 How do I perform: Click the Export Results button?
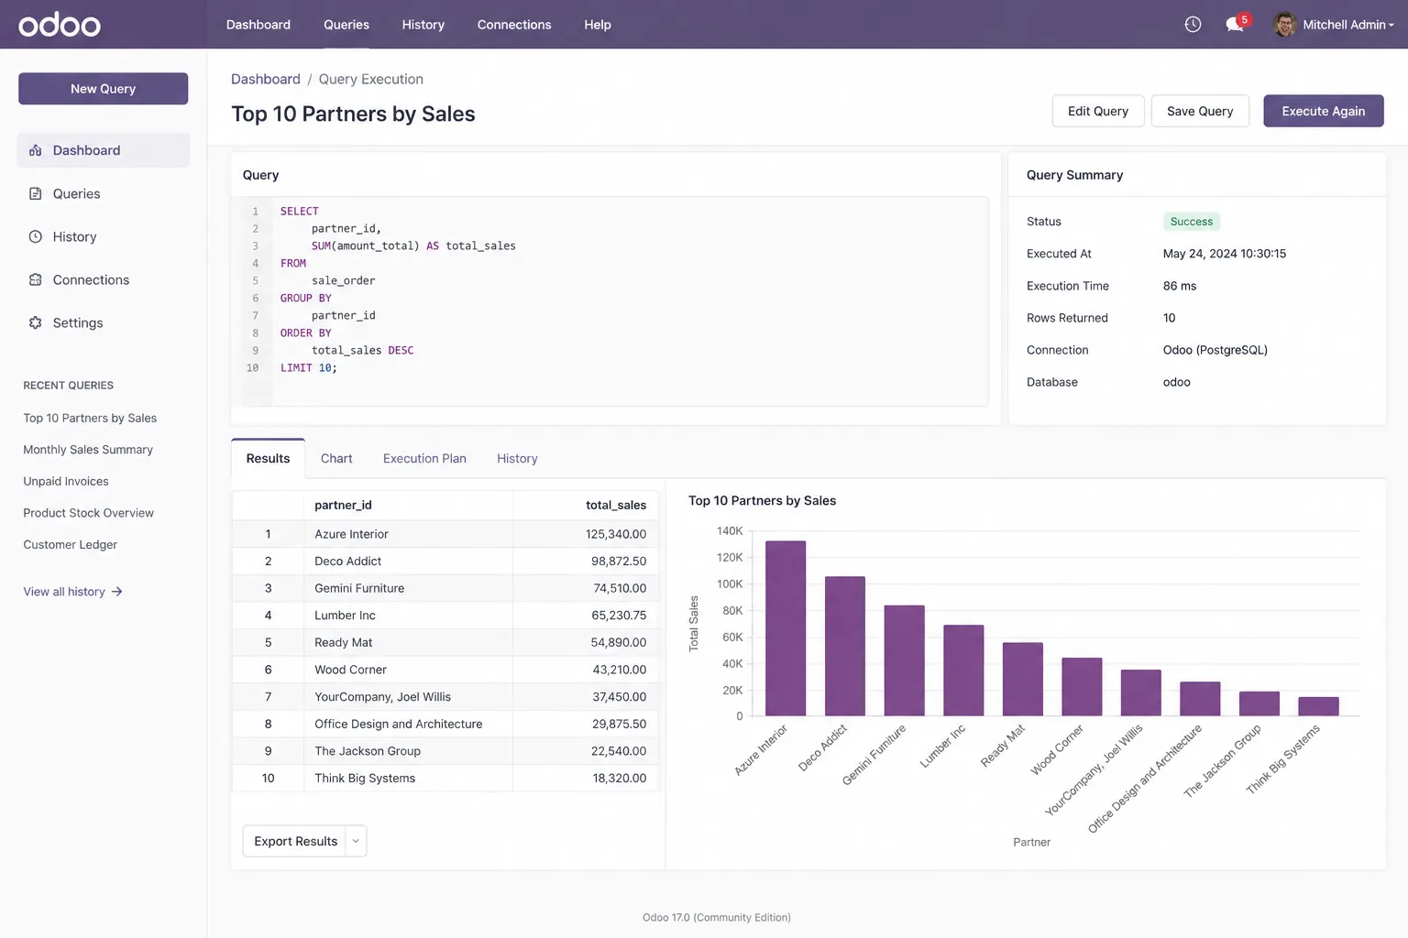point(295,841)
